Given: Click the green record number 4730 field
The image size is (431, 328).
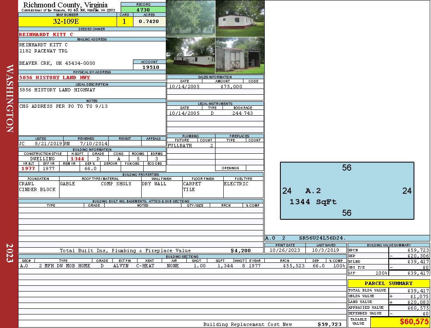Looking at the screenshot, I should point(143,9).
